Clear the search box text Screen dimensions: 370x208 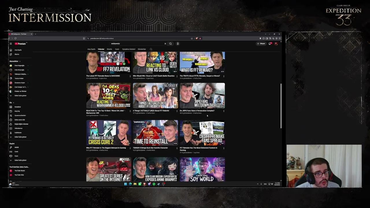click(x=165, y=44)
